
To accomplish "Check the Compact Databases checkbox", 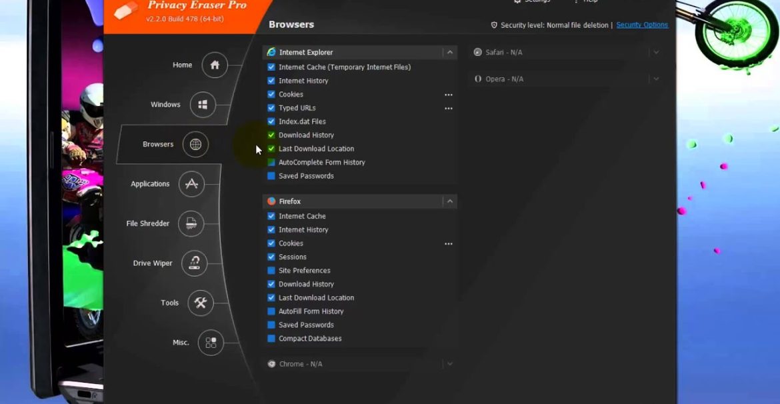I will tap(271, 338).
